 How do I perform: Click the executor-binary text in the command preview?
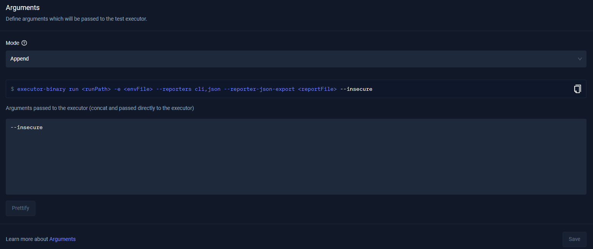click(x=42, y=89)
